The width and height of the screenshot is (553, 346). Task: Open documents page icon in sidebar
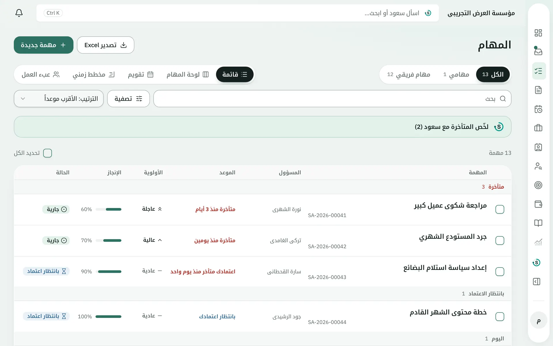click(538, 90)
